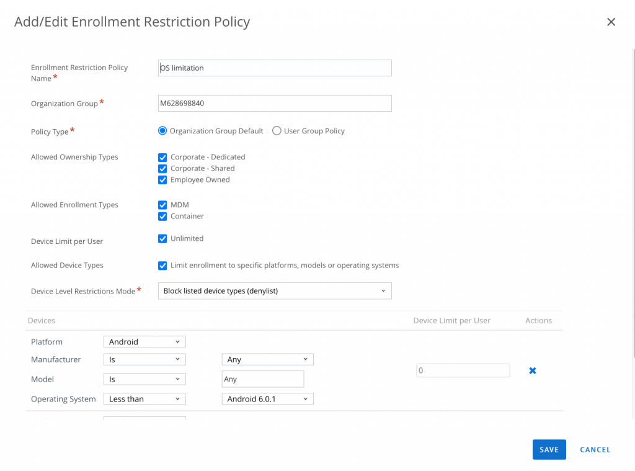This screenshot has height=471, width=635.
Task: Toggle Limit enrollment to specific platforms checkbox
Action: tap(162, 266)
